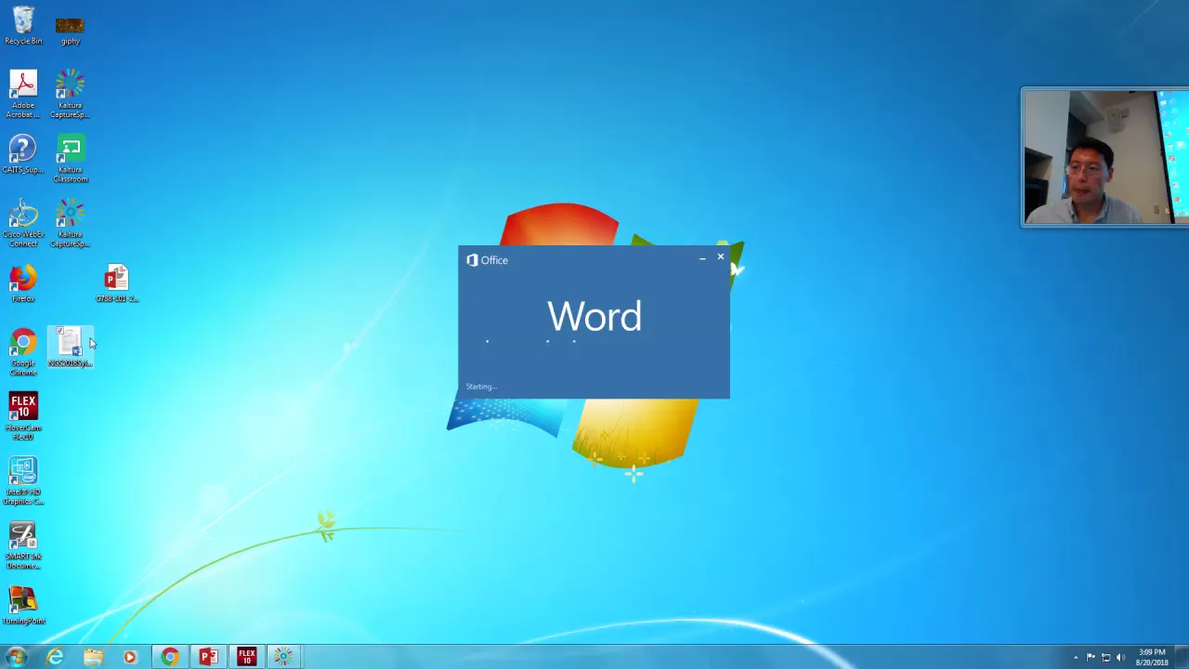Switch to Kaltura CaptureSpace in the taskbar

tap(283, 657)
